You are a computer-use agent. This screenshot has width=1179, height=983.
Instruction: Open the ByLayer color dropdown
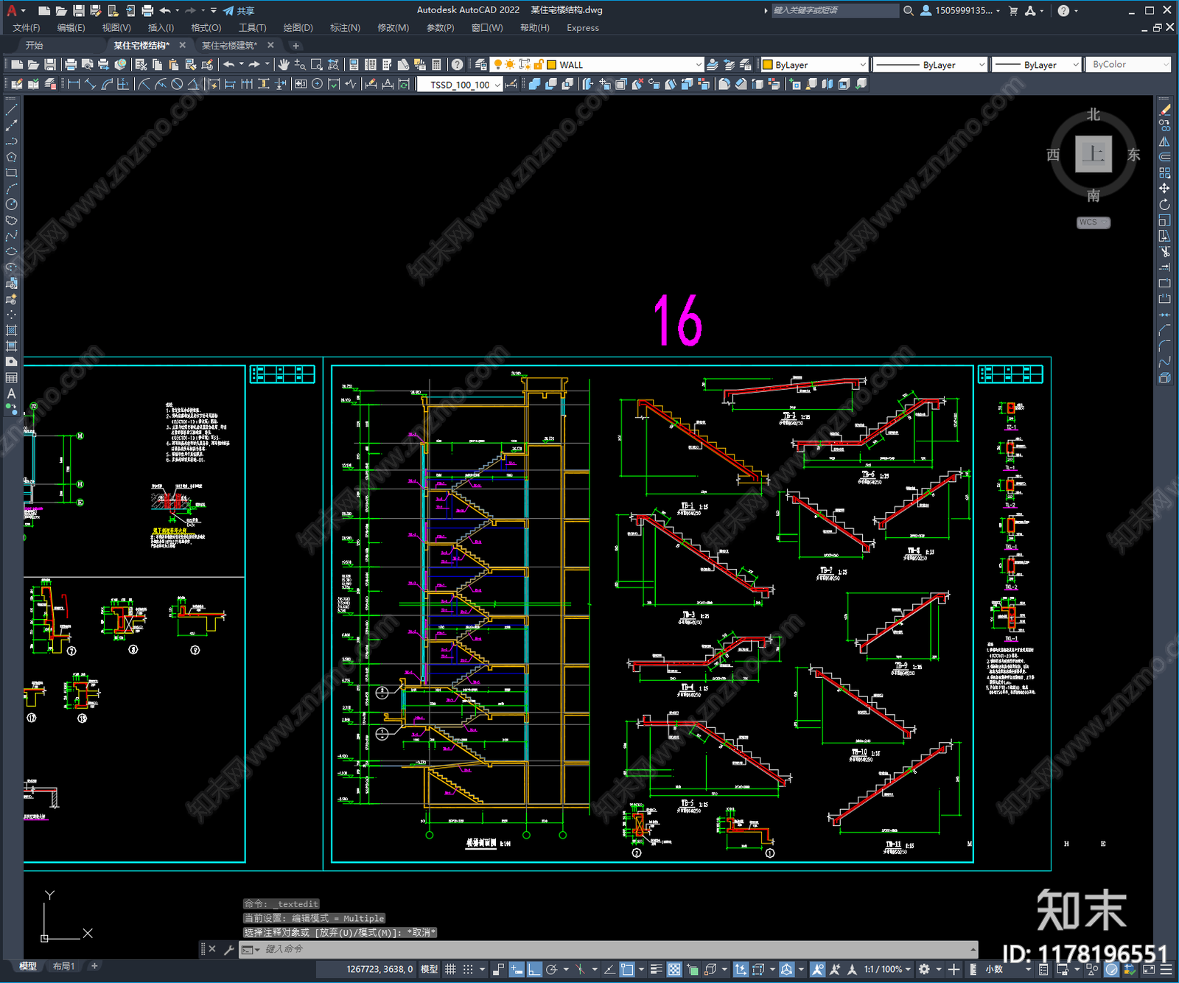pyautogui.click(x=863, y=65)
